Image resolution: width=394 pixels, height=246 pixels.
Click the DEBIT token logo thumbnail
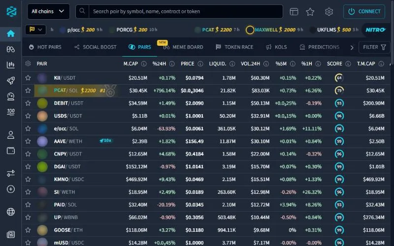(x=42, y=103)
